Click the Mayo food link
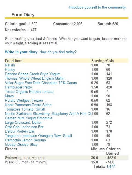 (x=9, y=96)
